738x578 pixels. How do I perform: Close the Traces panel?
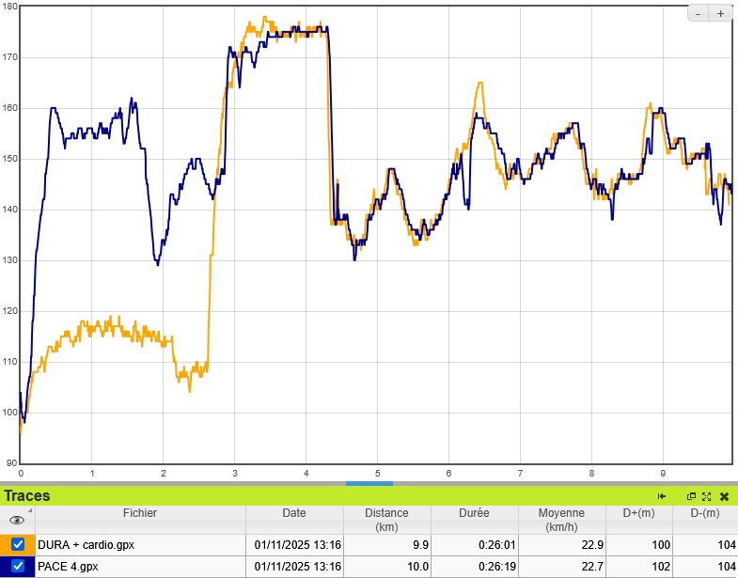click(x=724, y=496)
